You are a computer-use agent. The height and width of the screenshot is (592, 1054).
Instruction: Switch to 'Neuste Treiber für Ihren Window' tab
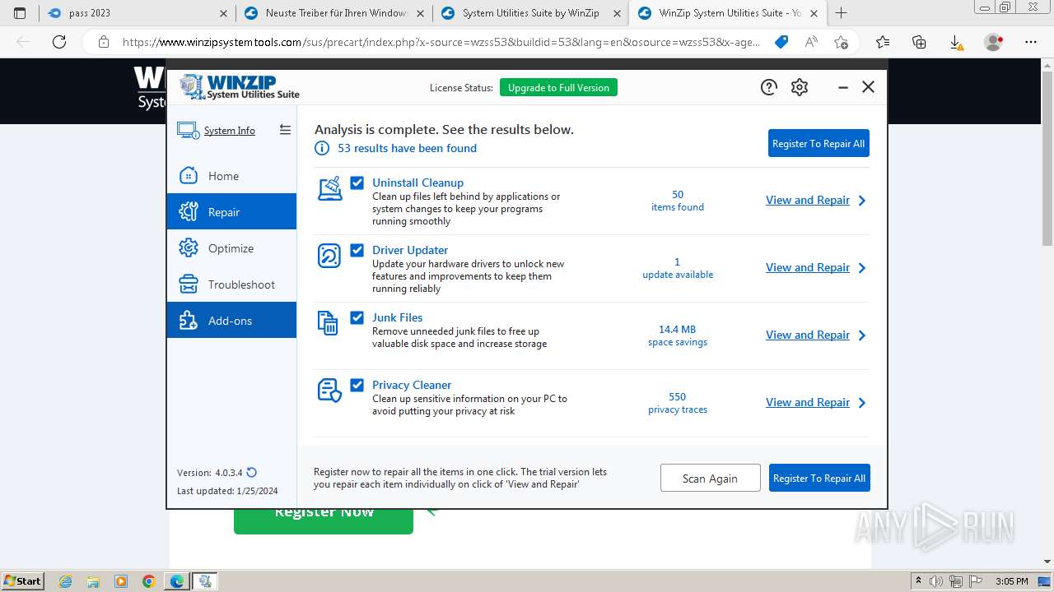(x=334, y=13)
